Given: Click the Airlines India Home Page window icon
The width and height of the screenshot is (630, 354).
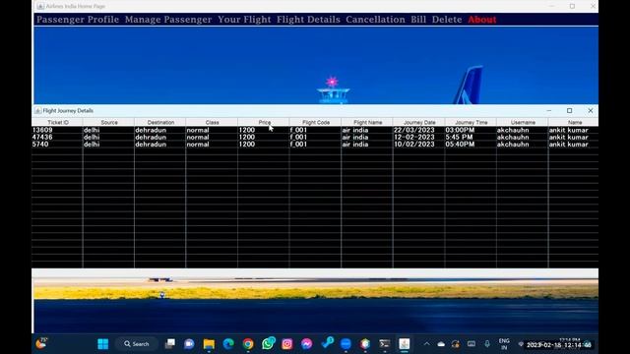Looking at the screenshot, I should (40, 7).
